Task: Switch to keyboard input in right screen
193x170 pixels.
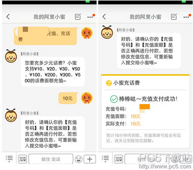Action: [x=119, y=159]
